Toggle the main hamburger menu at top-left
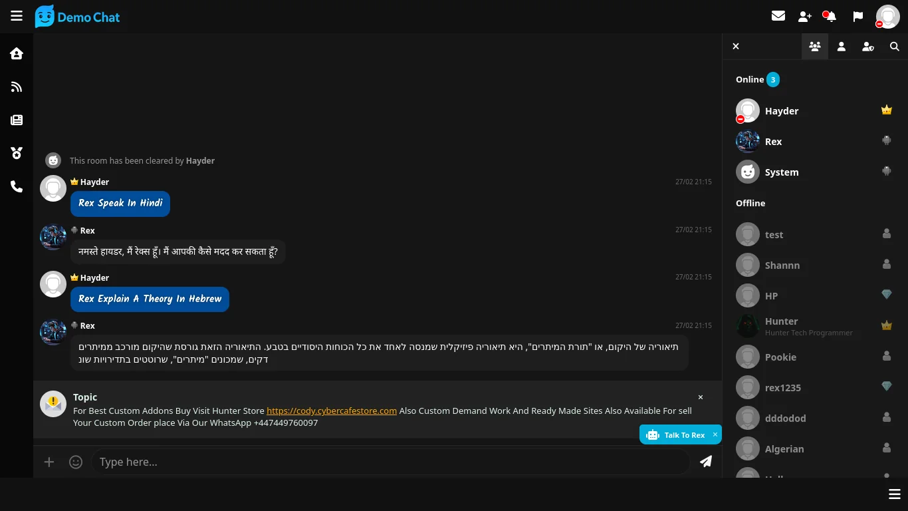The image size is (908, 511). pyautogui.click(x=17, y=16)
